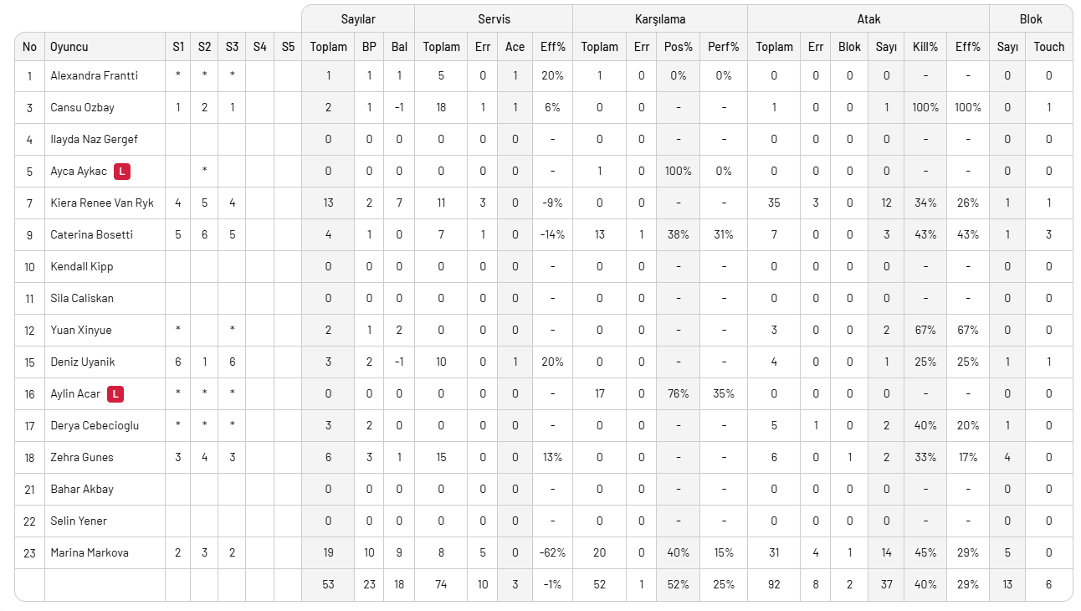The image size is (1081, 611).
Task: Click the Pos% column header
Action: pos(679,47)
